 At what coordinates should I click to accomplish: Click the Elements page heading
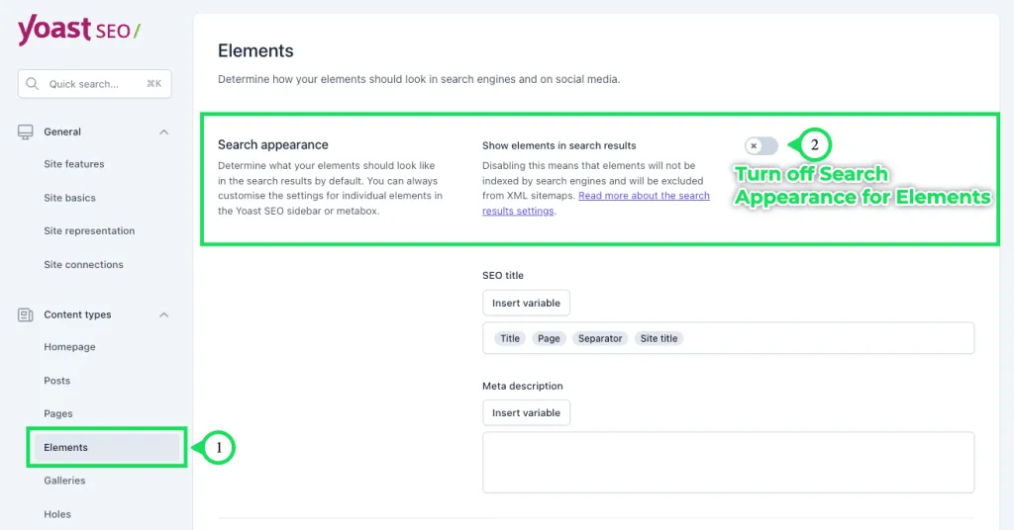(255, 51)
